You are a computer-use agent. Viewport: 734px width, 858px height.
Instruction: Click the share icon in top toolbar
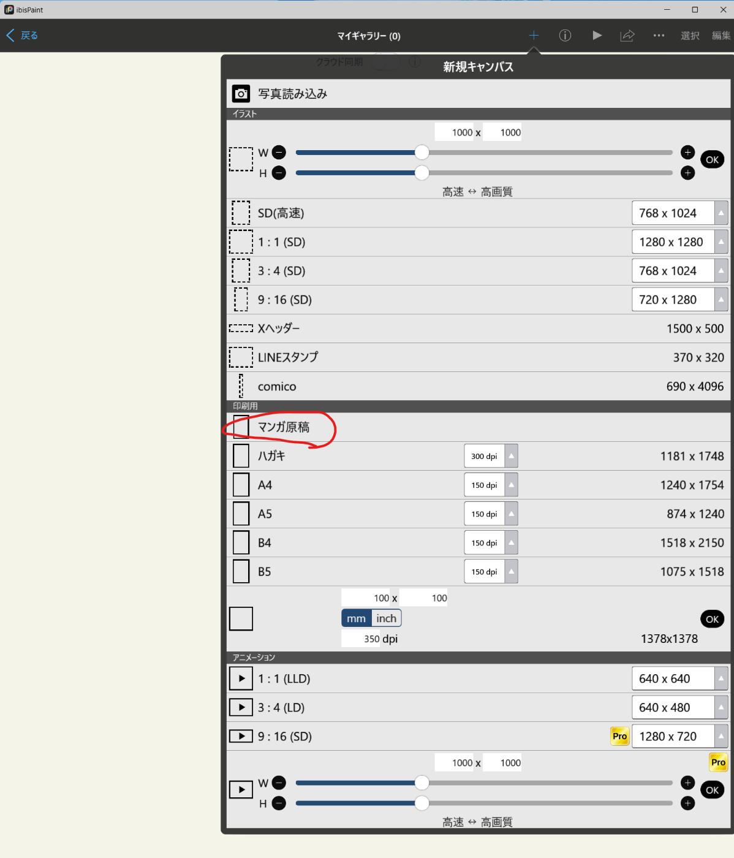[627, 36]
